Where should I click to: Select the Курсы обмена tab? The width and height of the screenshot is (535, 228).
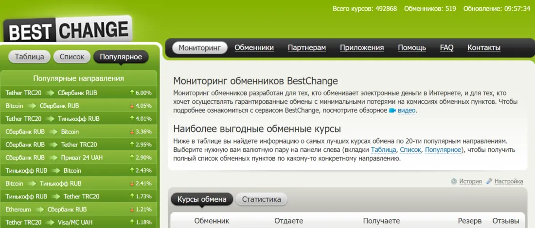pos(202,199)
